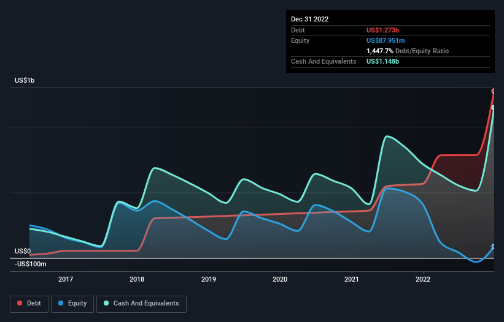The width and height of the screenshot is (504, 322).
Task: Click the US$1b y-axis label
Action: pyautogui.click(x=25, y=80)
